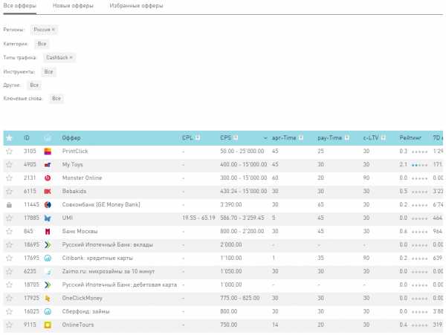Open Zaimo.ru микрозаймы offer link
Image resolution: width=446 pixels, height=335 pixels.
click(109, 271)
